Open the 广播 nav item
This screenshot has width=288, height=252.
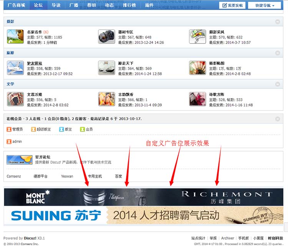coord(74,5)
